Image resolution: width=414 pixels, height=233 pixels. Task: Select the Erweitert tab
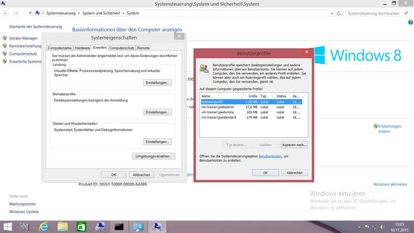click(100, 48)
